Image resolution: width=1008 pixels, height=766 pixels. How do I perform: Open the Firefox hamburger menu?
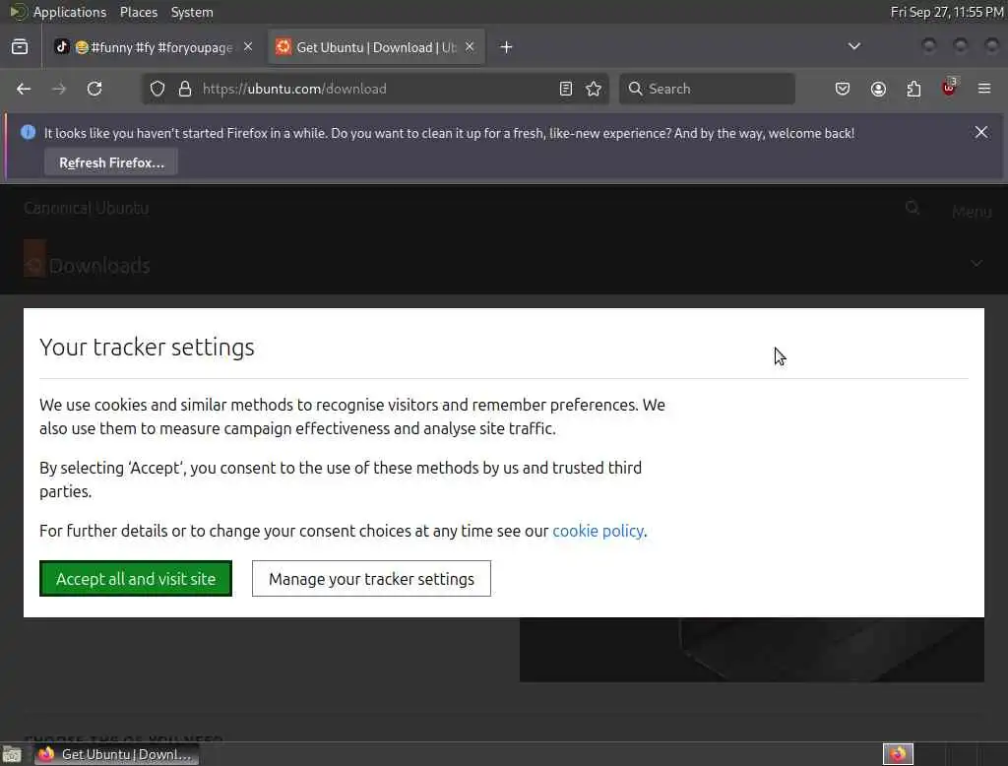pos(984,89)
